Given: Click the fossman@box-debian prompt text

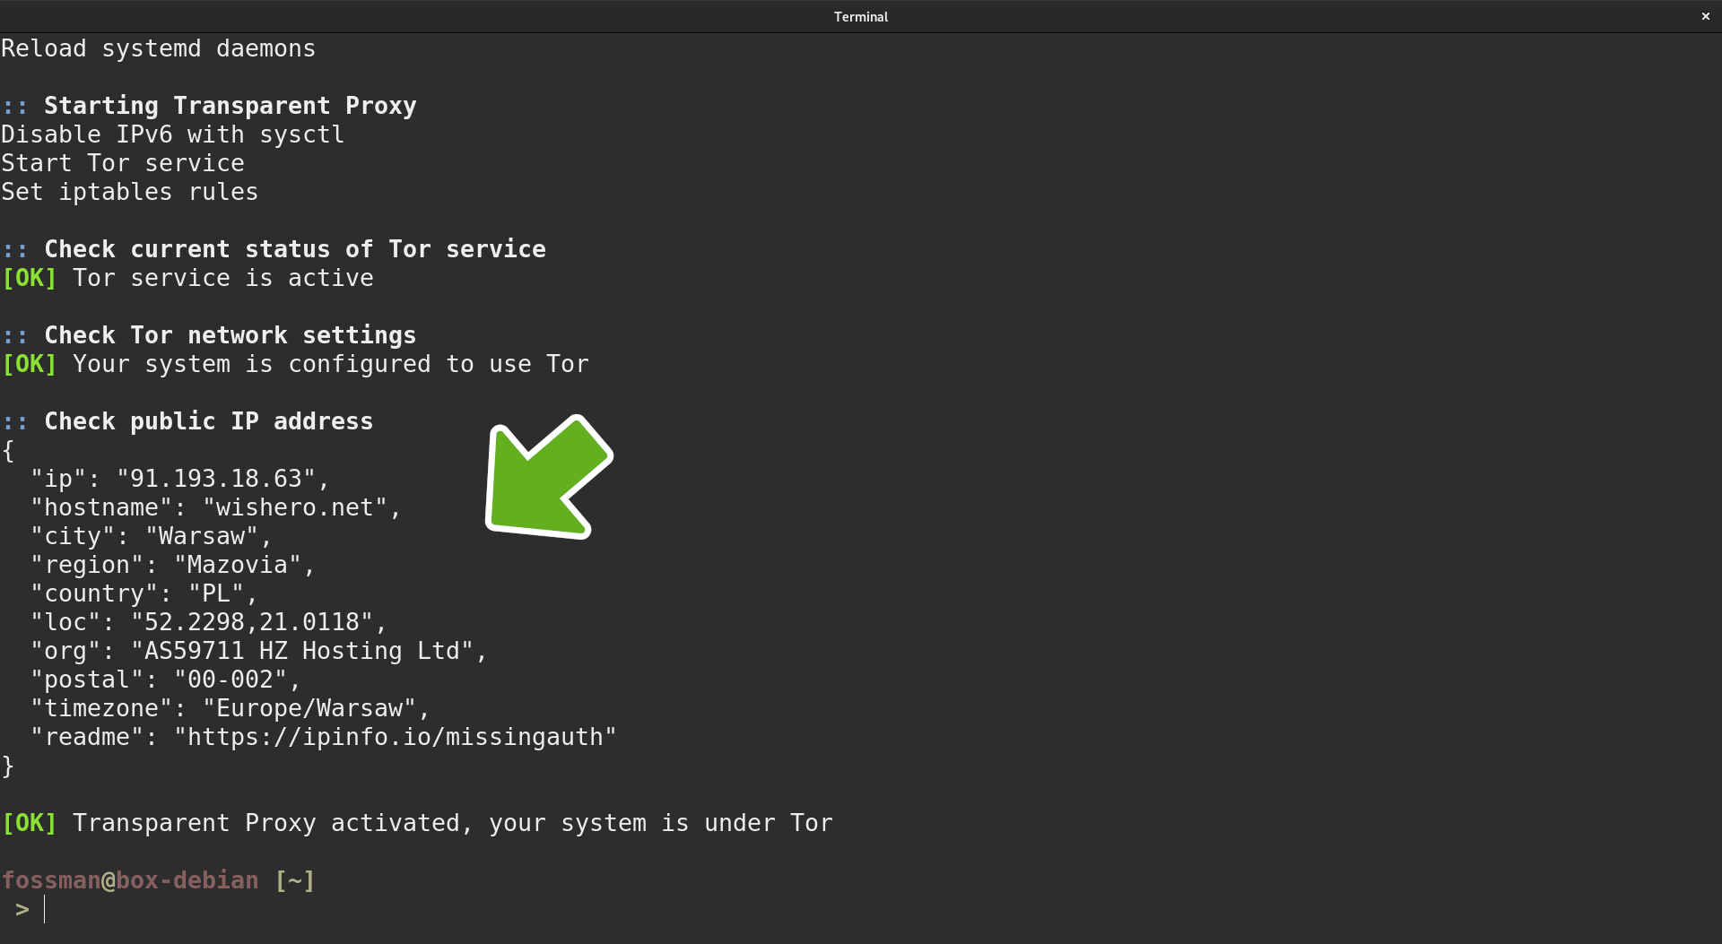Looking at the screenshot, I should (x=130, y=880).
